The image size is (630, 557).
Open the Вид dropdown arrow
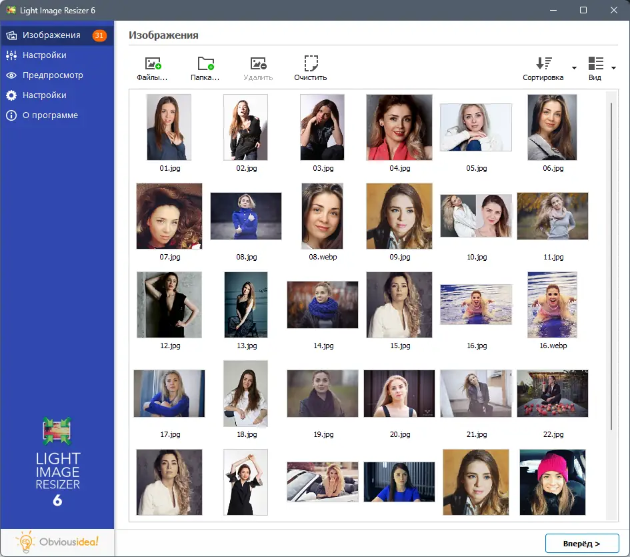pyautogui.click(x=613, y=68)
